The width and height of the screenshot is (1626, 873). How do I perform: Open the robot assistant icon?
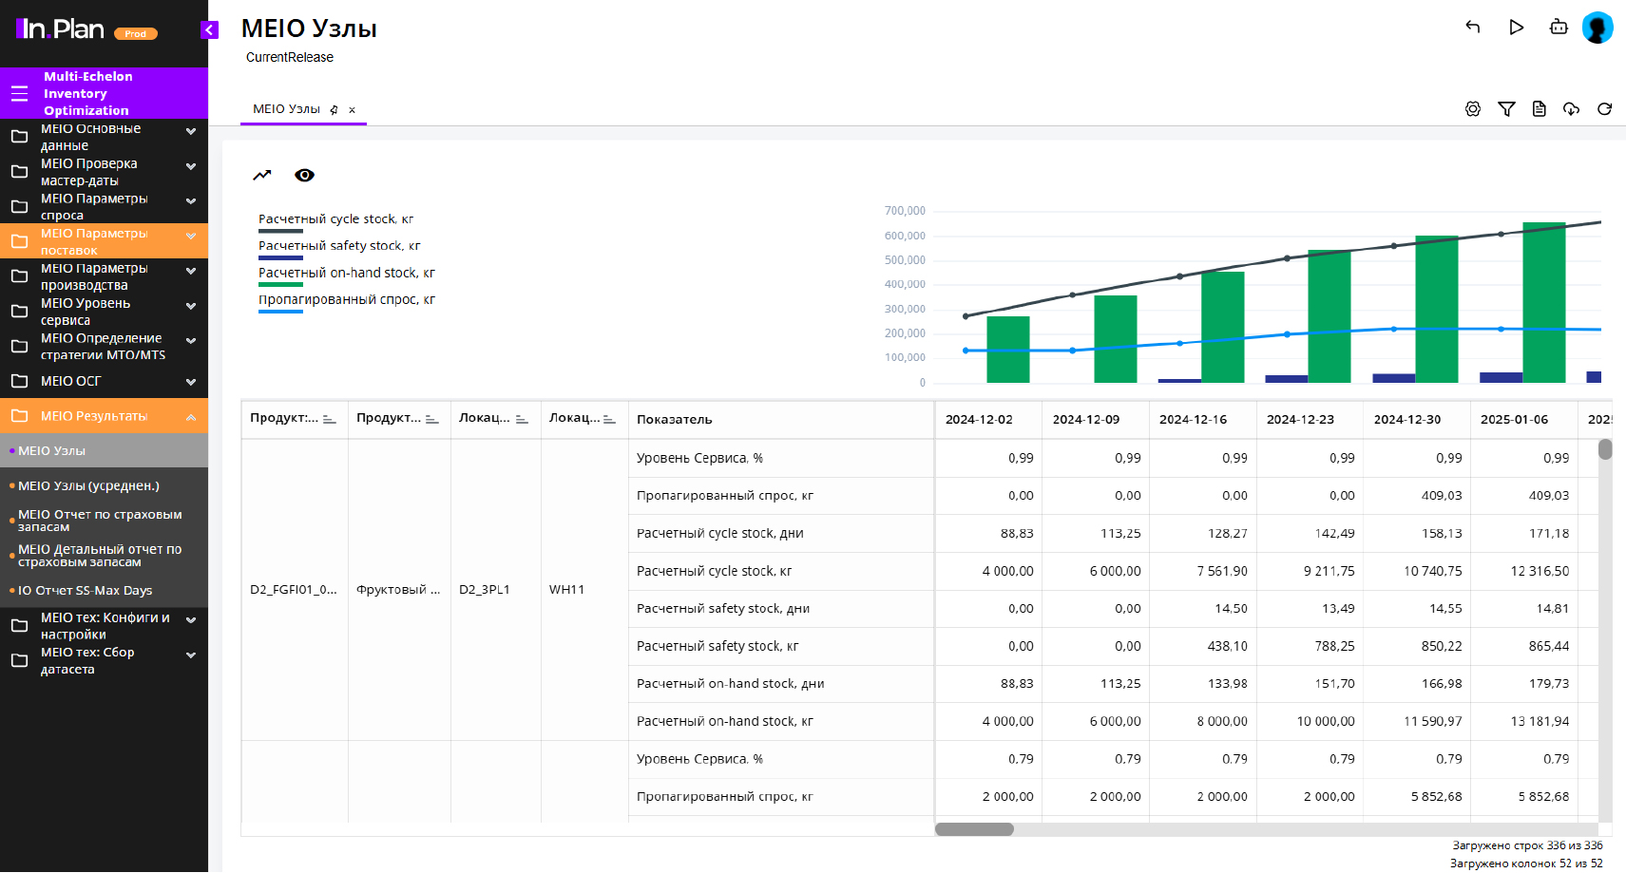(1559, 27)
